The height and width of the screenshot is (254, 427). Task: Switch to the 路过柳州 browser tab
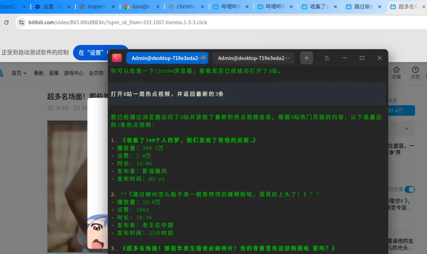tap(363, 7)
